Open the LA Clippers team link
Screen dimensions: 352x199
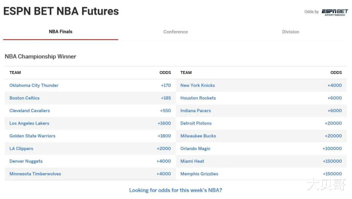tap(22, 149)
